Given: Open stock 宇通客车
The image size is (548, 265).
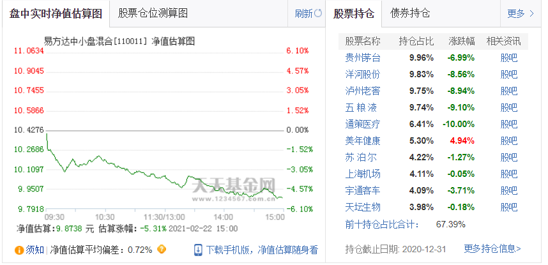Looking at the screenshot, I should coord(363,190).
